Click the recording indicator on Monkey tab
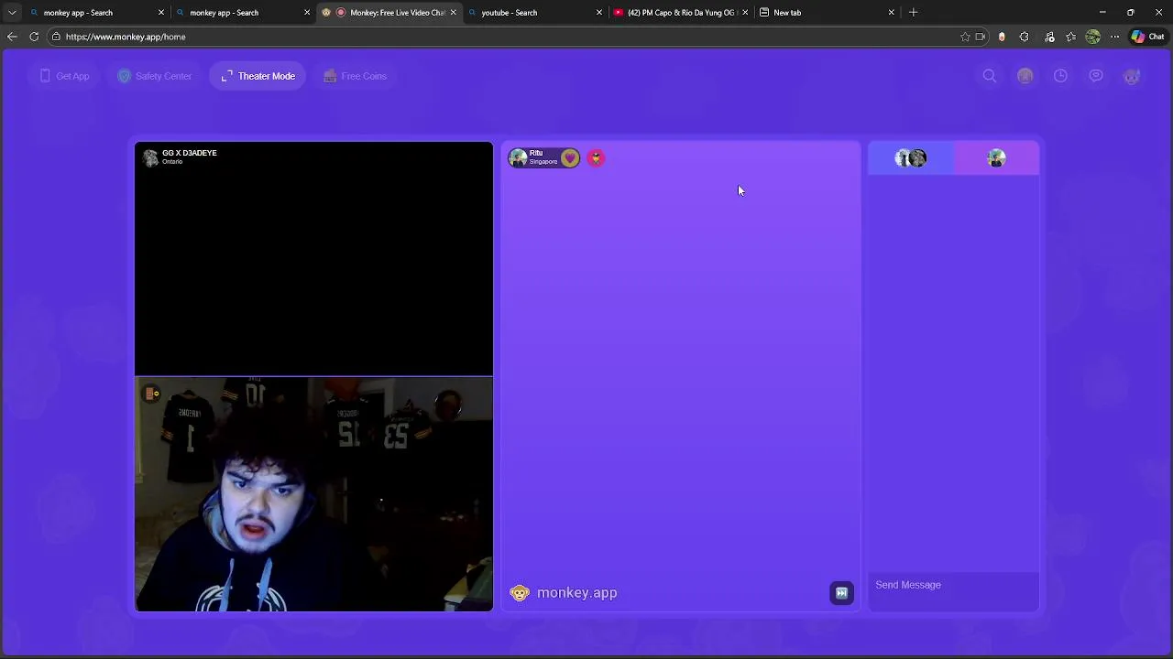The image size is (1173, 659). click(x=341, y=13)
